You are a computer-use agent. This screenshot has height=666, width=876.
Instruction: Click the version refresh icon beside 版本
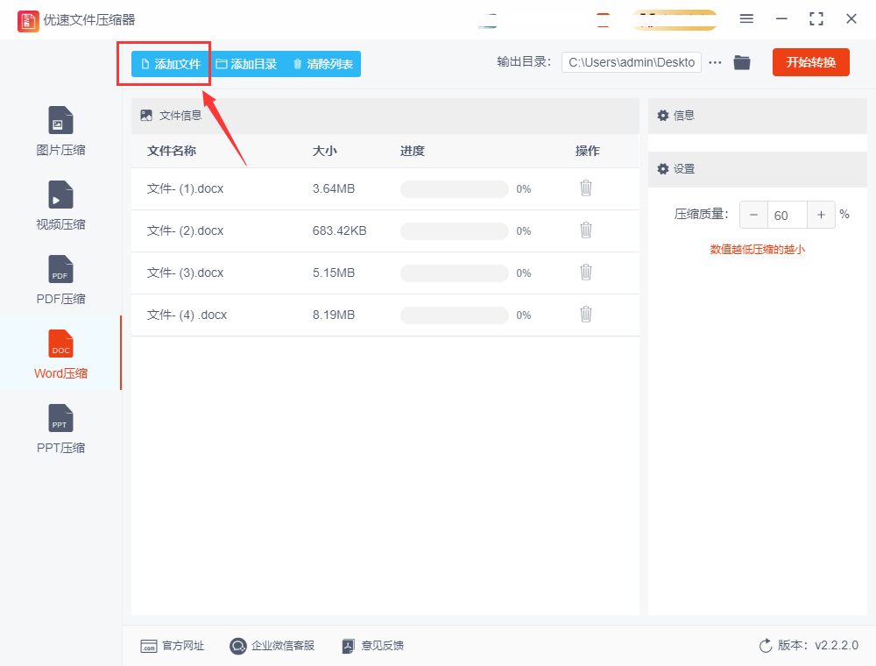pos(766,646)
